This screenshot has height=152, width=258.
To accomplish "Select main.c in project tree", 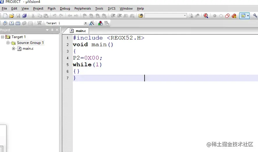I will click(28, 49).
